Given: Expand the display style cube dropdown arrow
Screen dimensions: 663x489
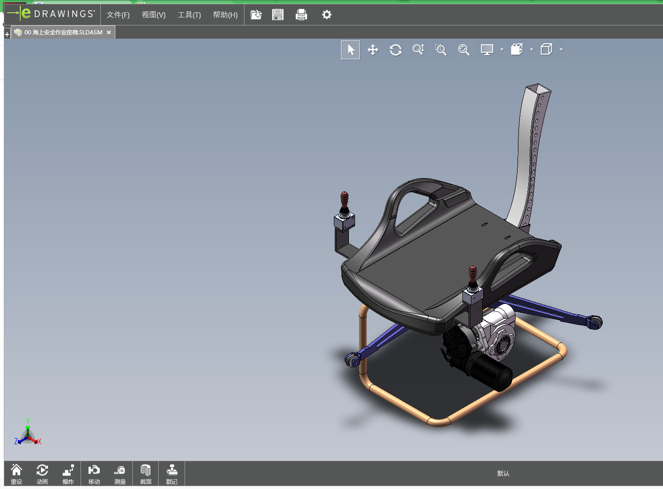Looking at the screenshot, I should click(561, 49).
